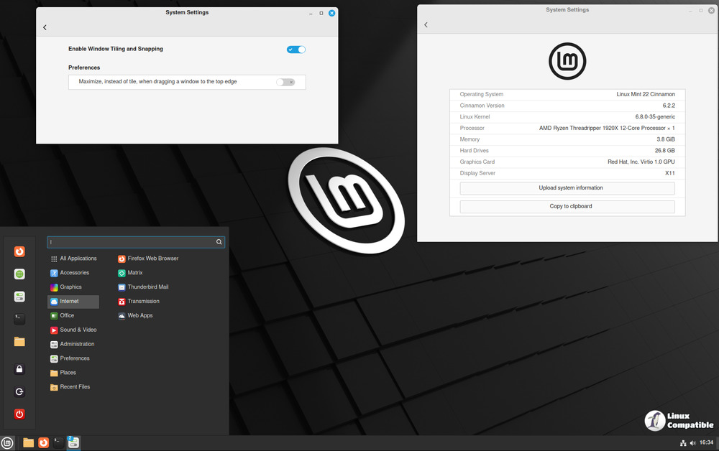Open the All Applications category
This screenshot has width=719, height=451.
tap(78, 259)
